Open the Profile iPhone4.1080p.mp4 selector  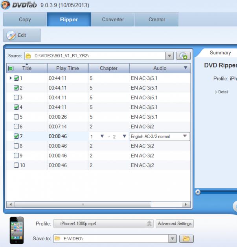pyautogui.click(x=103, y=223)
